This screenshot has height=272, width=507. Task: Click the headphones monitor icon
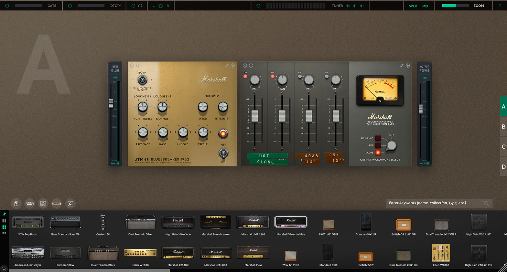(140, 6)
